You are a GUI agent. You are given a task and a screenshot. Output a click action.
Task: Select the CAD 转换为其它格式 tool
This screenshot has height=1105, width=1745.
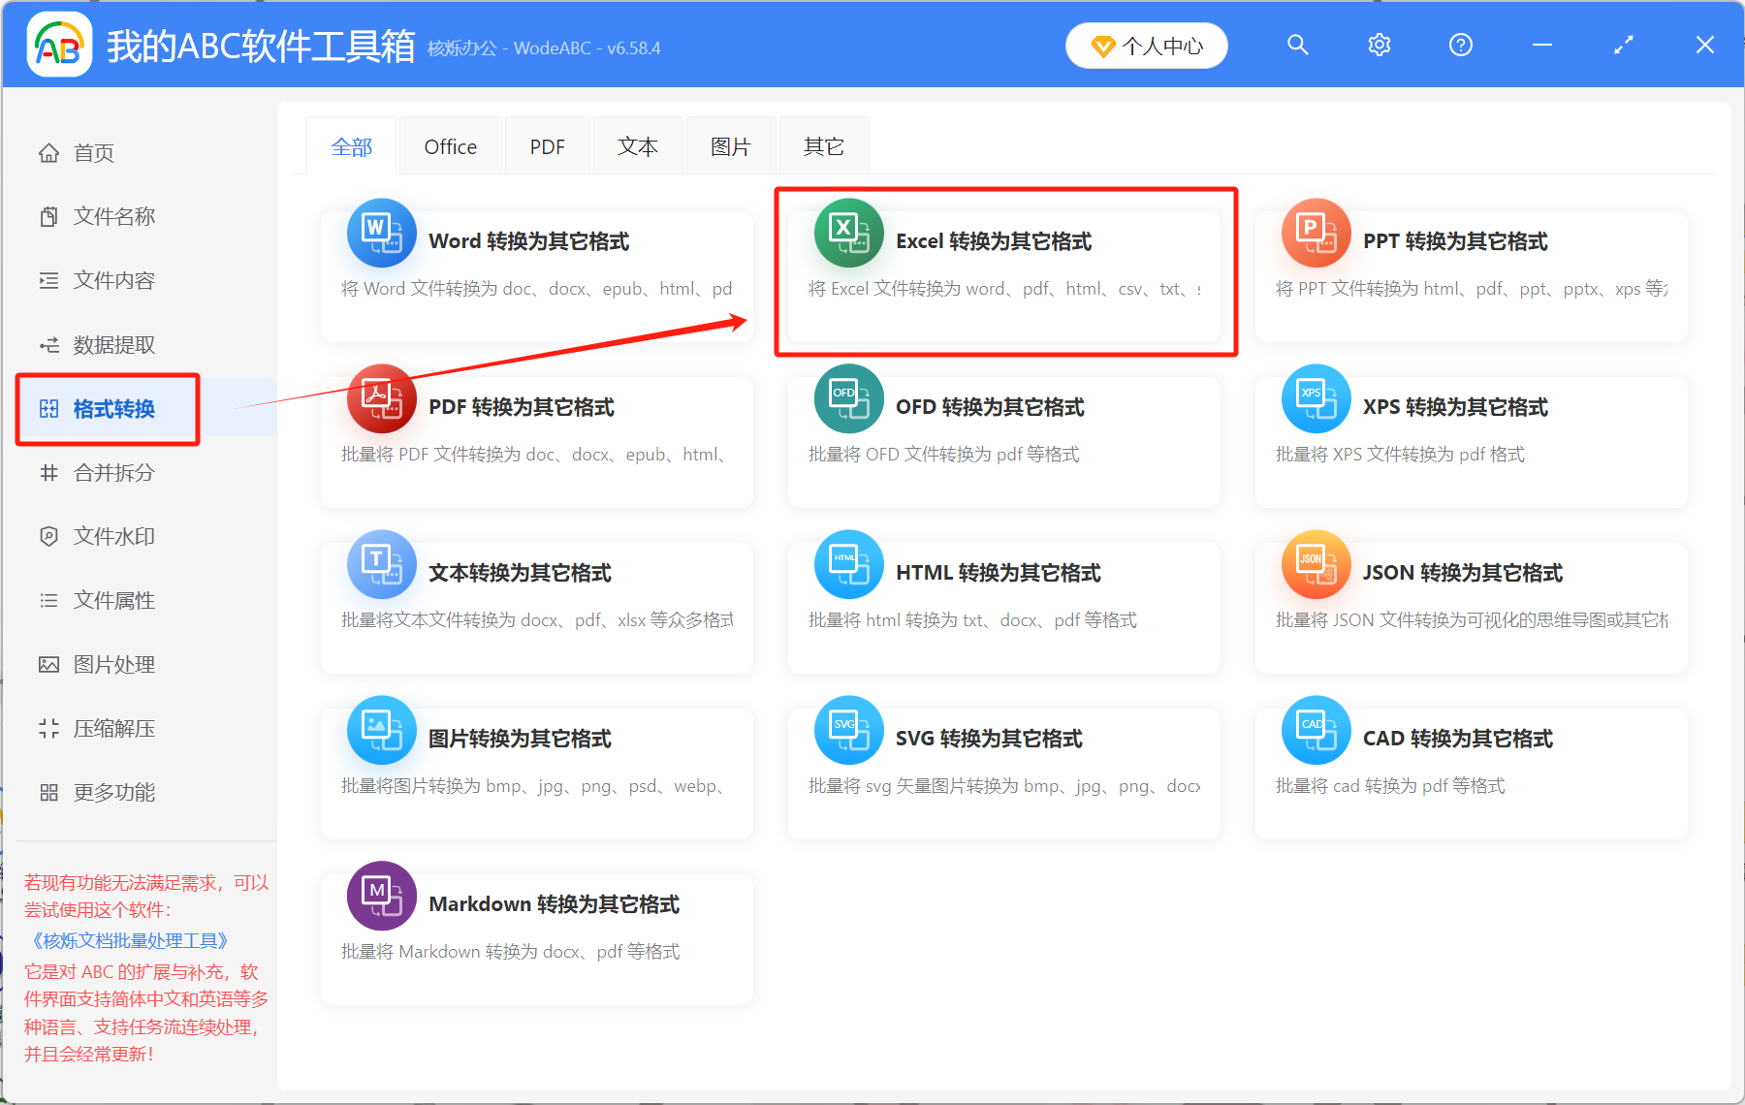pyautogui.click(x=1470, y=758)
